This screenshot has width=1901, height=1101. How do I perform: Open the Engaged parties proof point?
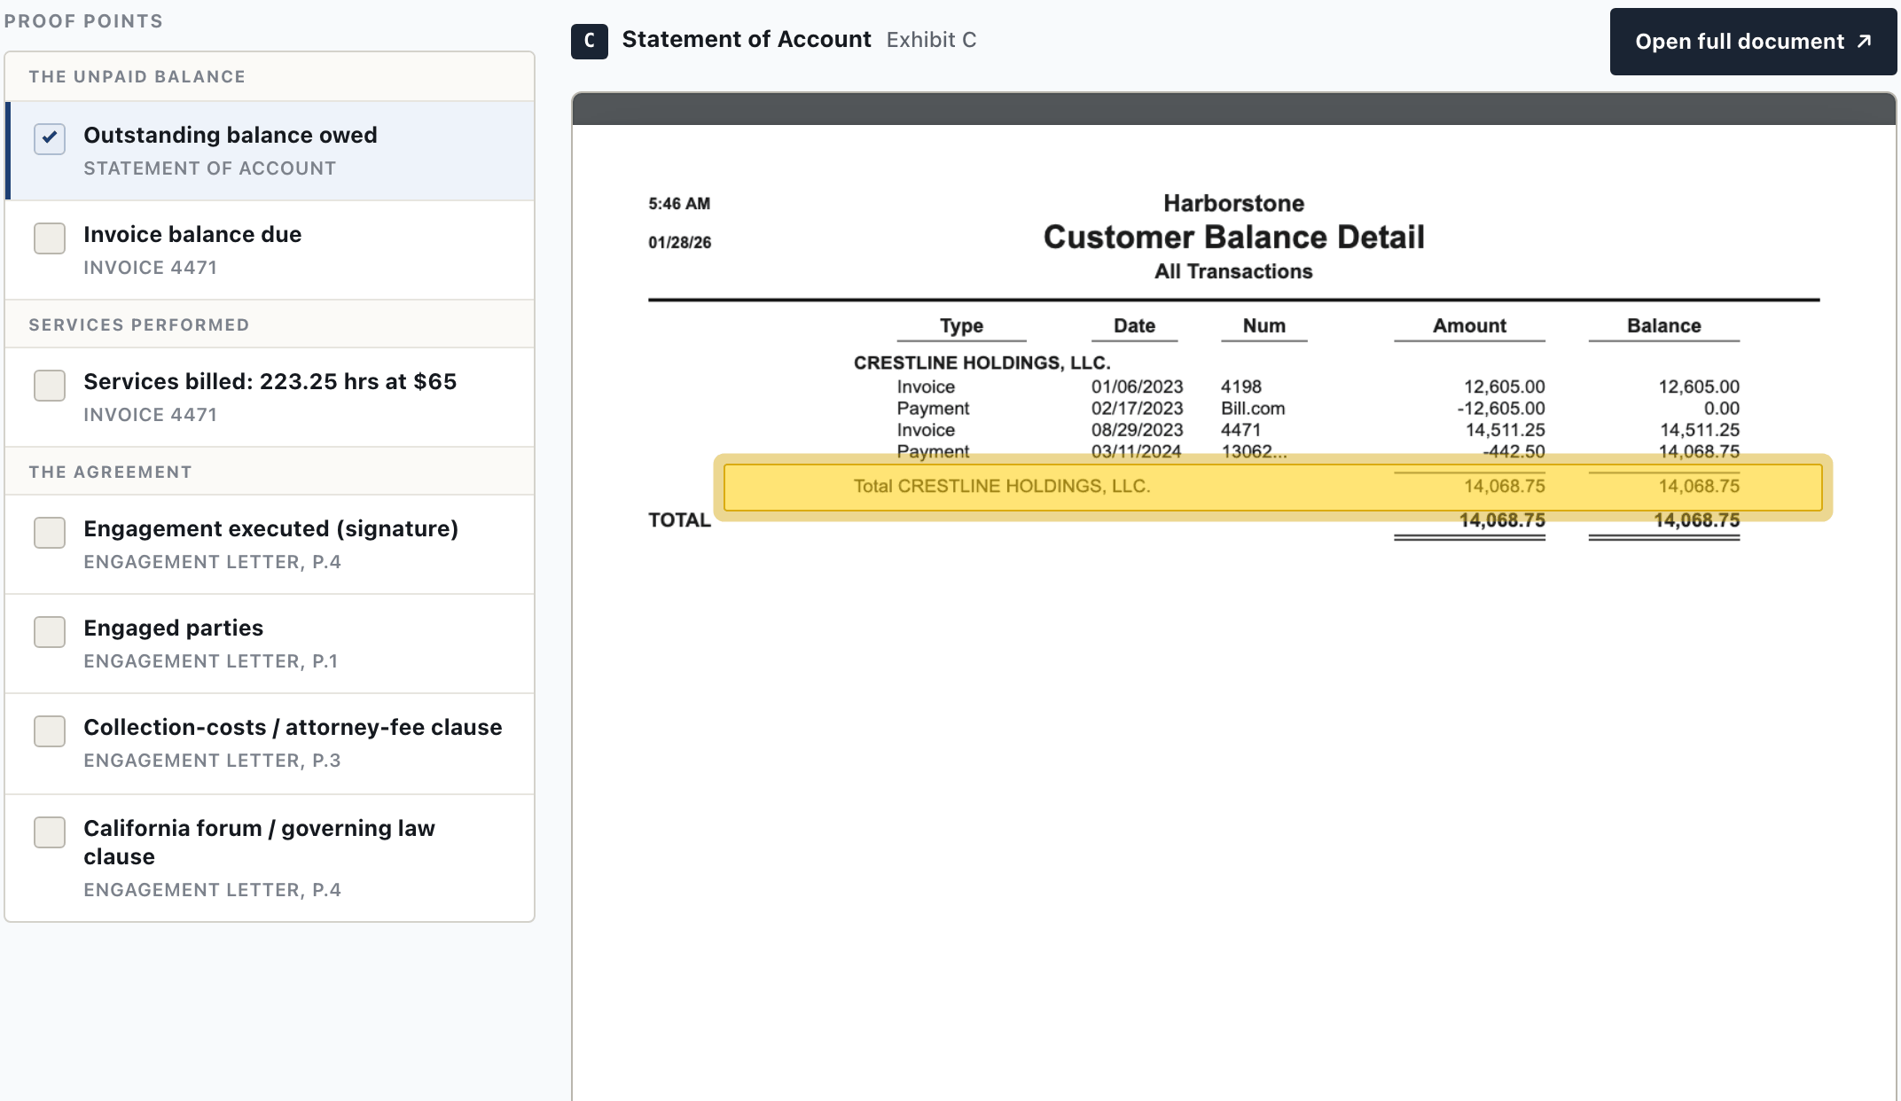click(270, 644)
